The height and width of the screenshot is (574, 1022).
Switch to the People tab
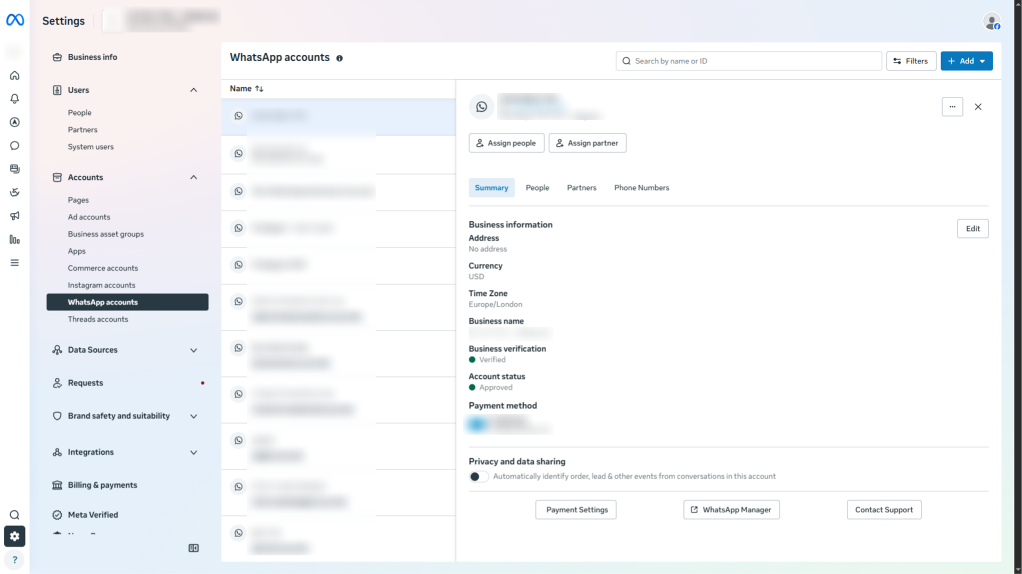pyautogui.click(x=537, y=188)
